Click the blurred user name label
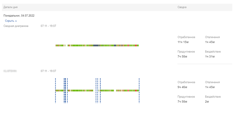Image resolution: width=238 pixels, height=134 pixels. click(10, 71)
